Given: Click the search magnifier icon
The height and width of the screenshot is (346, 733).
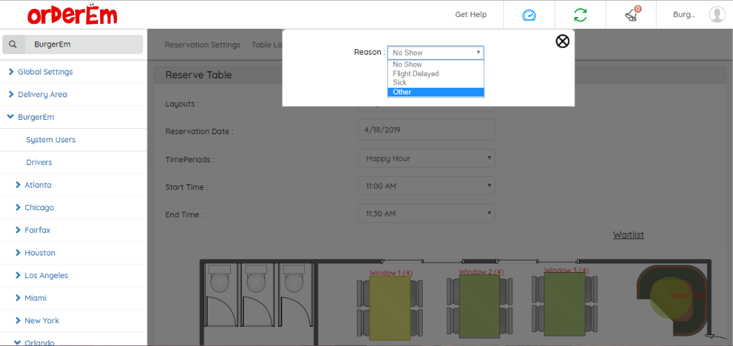Looking at the screenshot, I should pos(12,45).
